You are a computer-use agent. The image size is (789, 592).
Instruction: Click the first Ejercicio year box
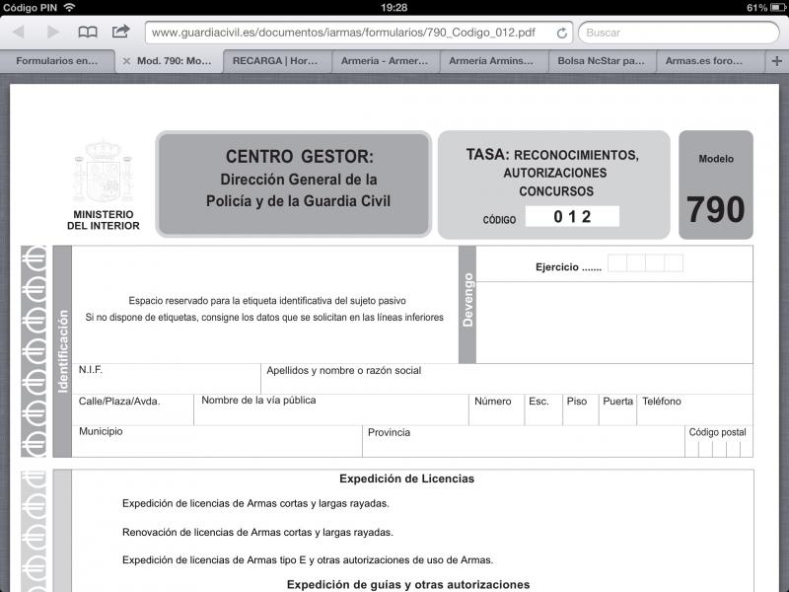616,263
